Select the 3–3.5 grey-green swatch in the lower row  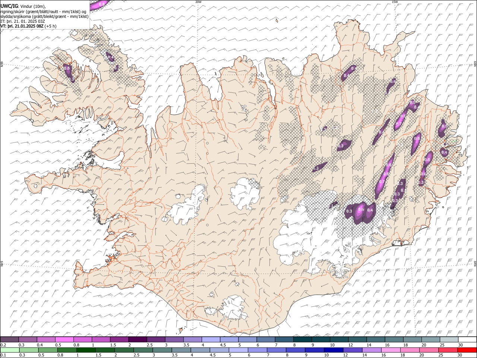pos(162,350)
